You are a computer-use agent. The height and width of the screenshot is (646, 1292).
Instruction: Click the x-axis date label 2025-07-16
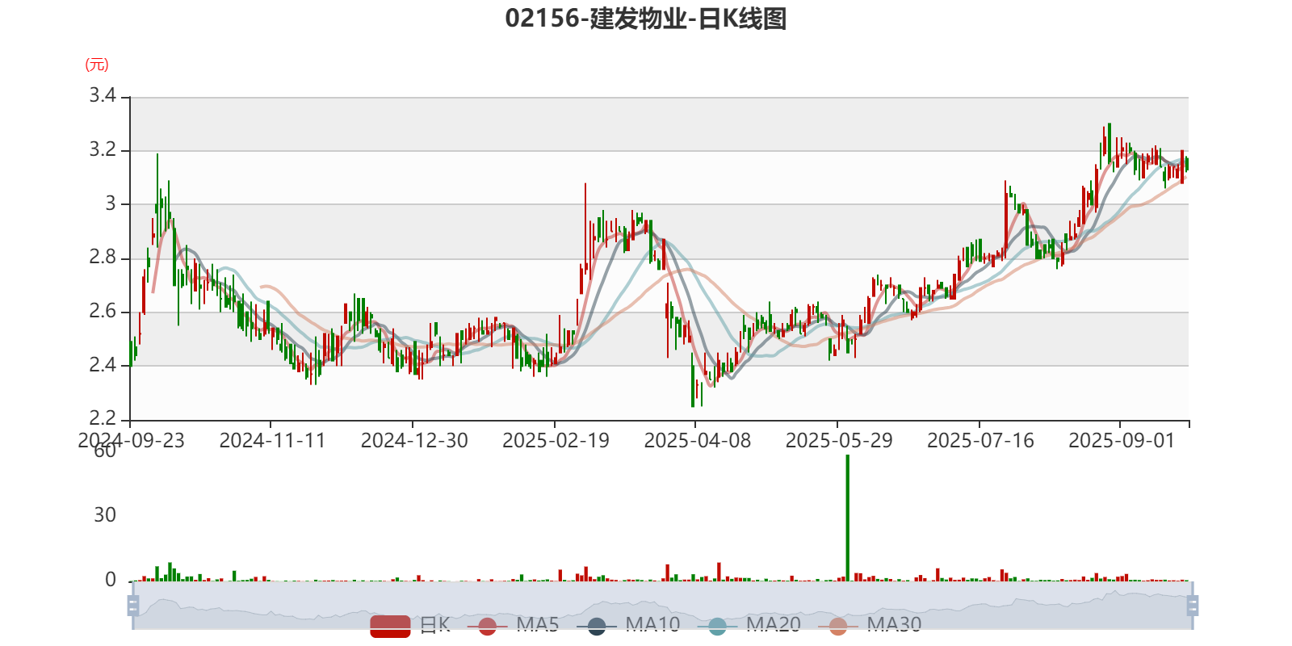point(980,441)
